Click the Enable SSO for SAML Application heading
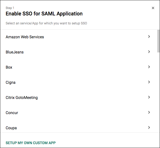Image resolution: width=160 pixels, height=148 pixels. click(x=44, y=14)
